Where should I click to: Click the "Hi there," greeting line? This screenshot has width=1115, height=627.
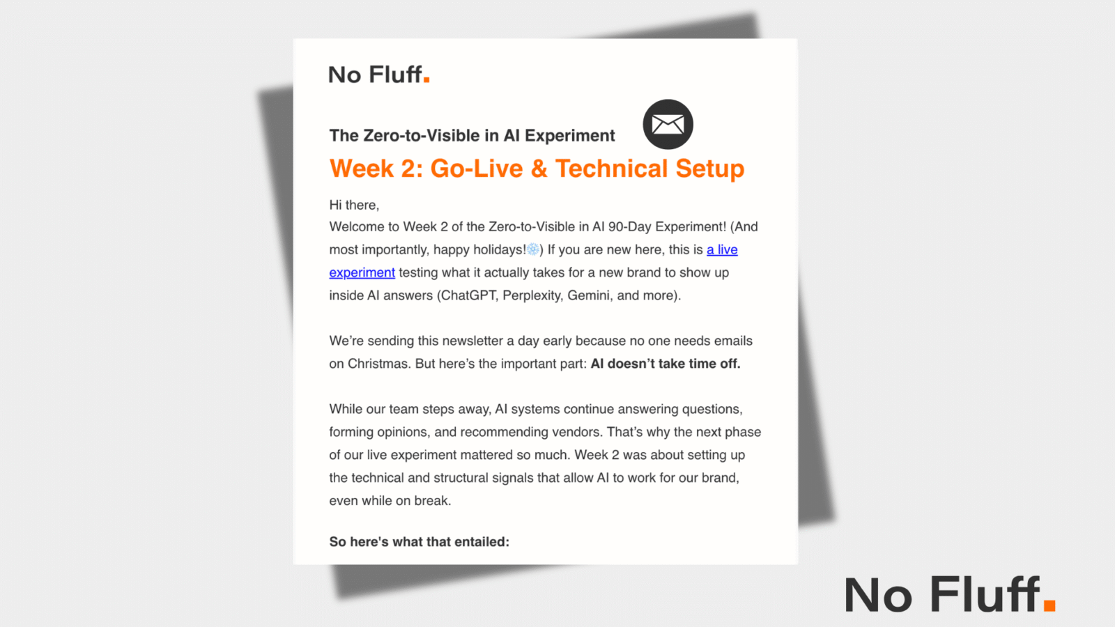click(x=354, y=205)
